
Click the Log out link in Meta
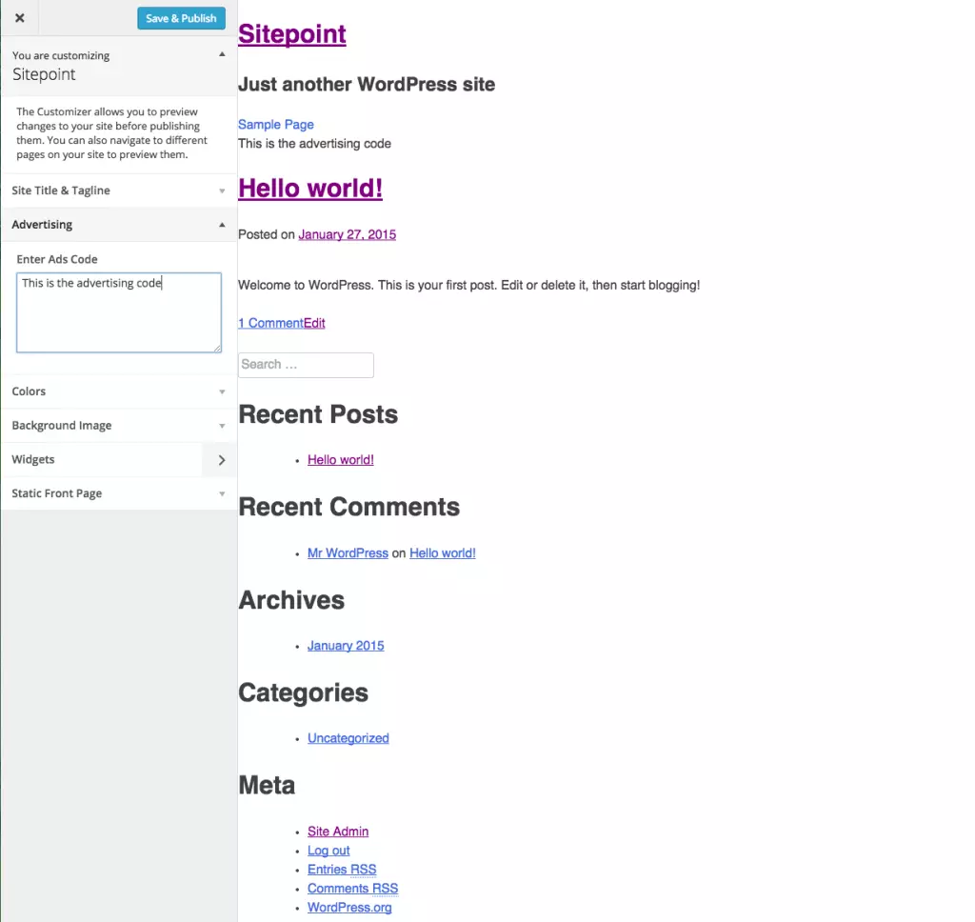coord(328,850)
